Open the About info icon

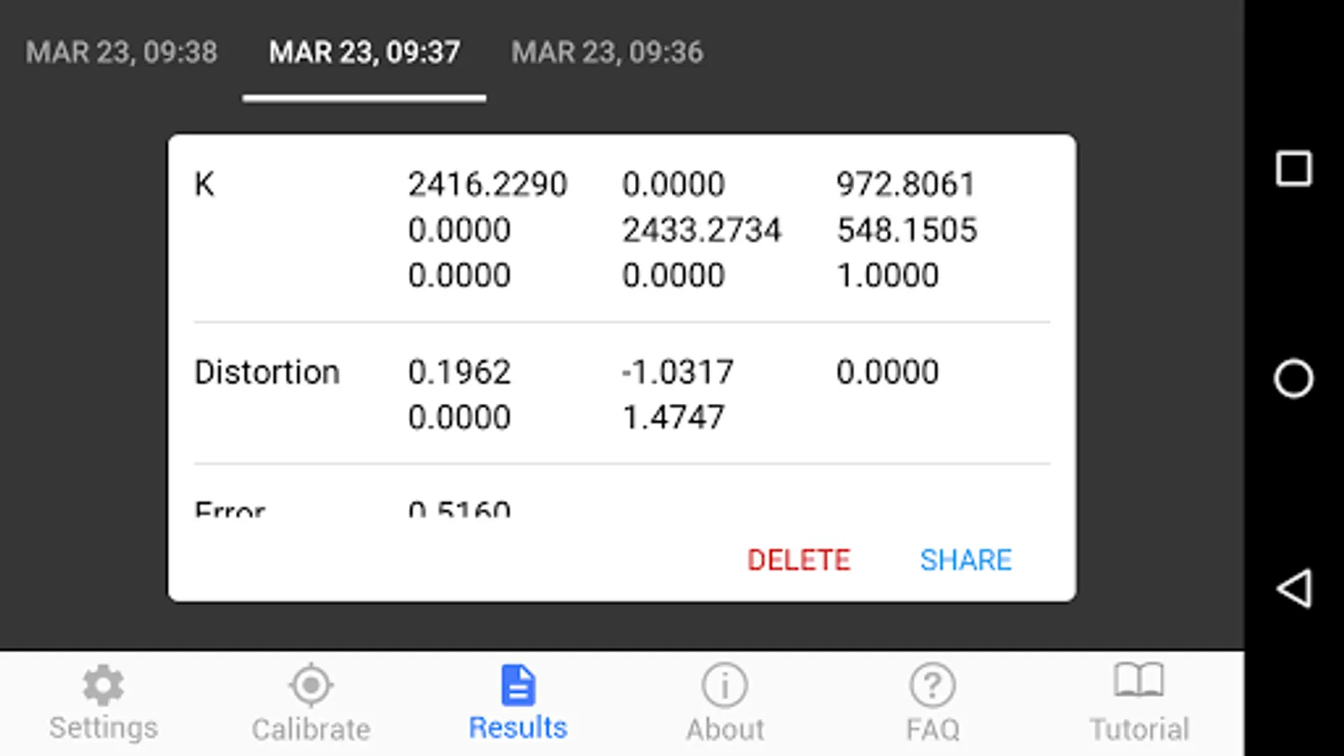point(725,685)
